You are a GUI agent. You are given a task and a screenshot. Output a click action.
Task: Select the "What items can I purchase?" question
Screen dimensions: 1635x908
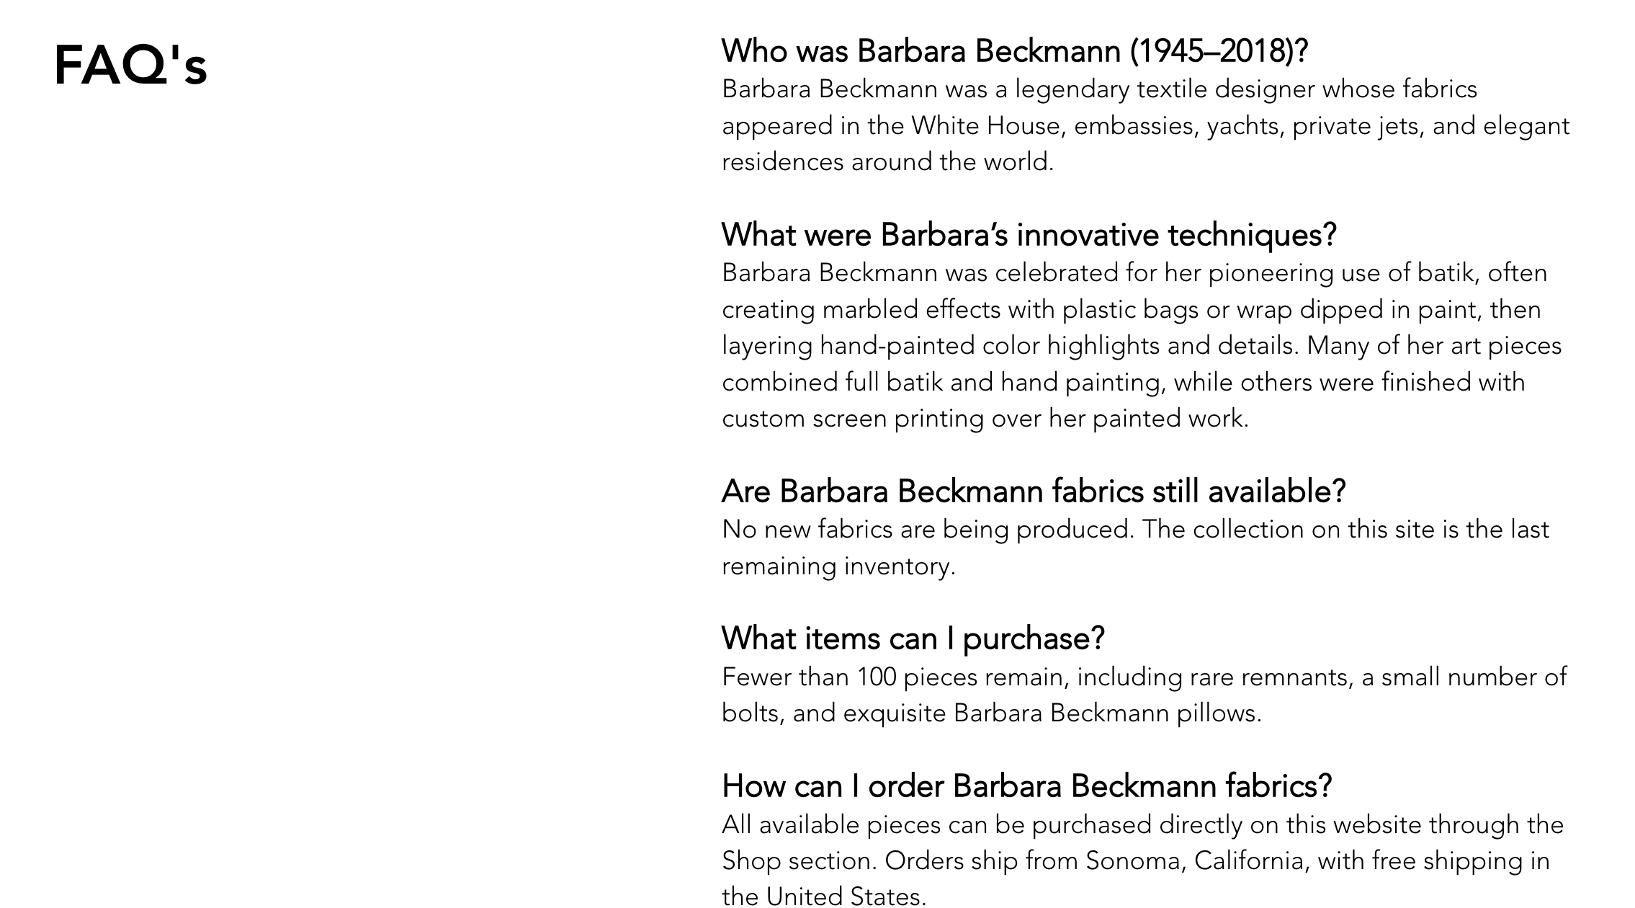click(x=913, y=638)
